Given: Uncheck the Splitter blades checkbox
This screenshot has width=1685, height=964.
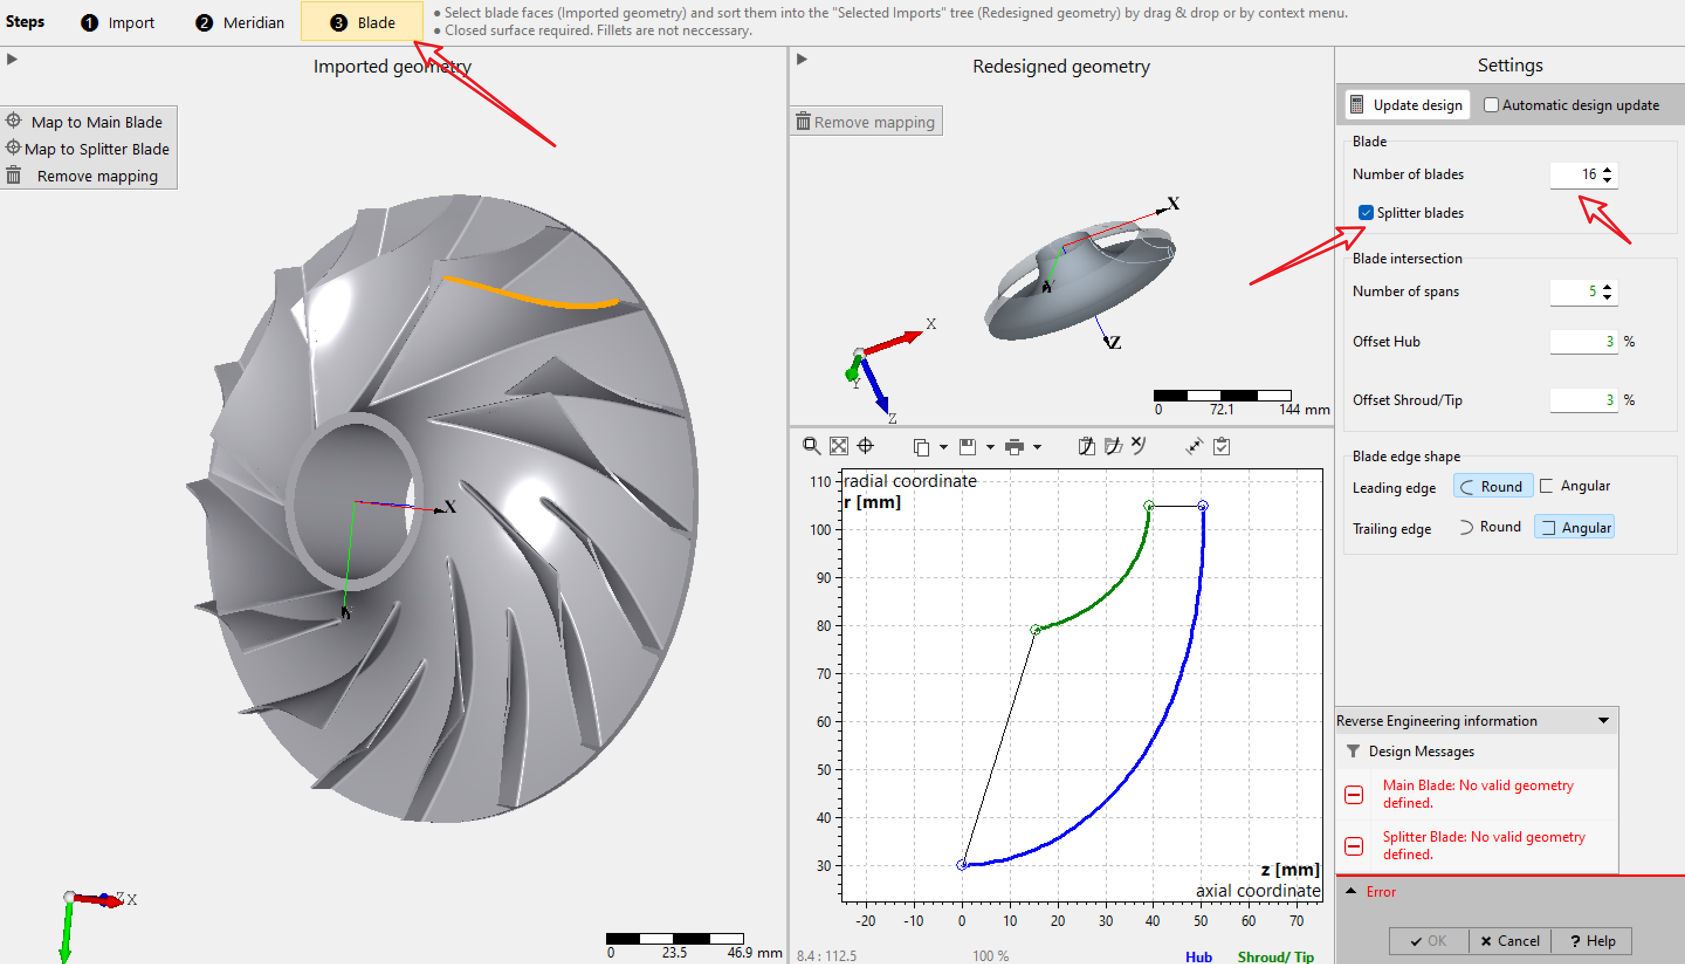Looking at the screenshot, I should pyautogui.click(x=1366, y=212).
